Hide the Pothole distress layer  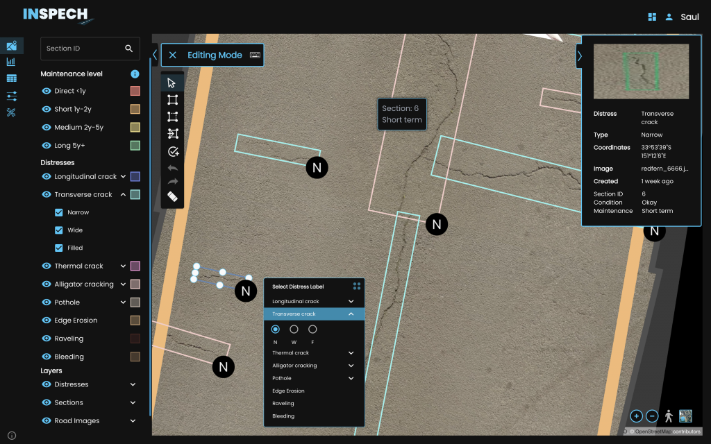(47, 302)
